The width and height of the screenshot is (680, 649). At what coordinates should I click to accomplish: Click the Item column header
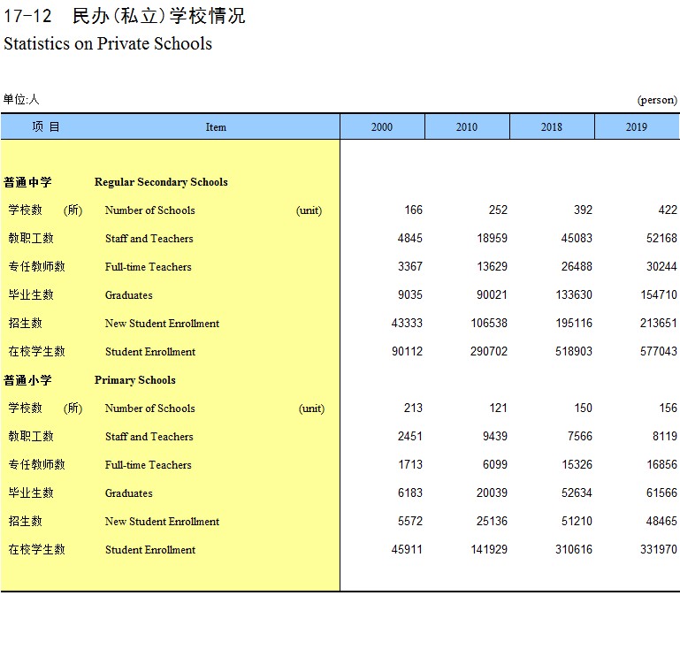pyautogui.click(x=216, y=127)
